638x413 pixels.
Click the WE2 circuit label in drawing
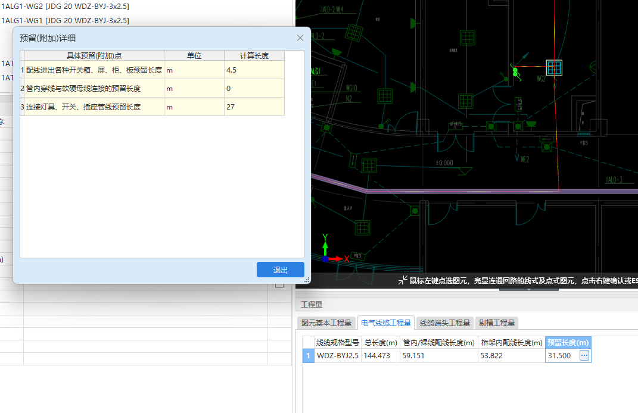[525, 159]
